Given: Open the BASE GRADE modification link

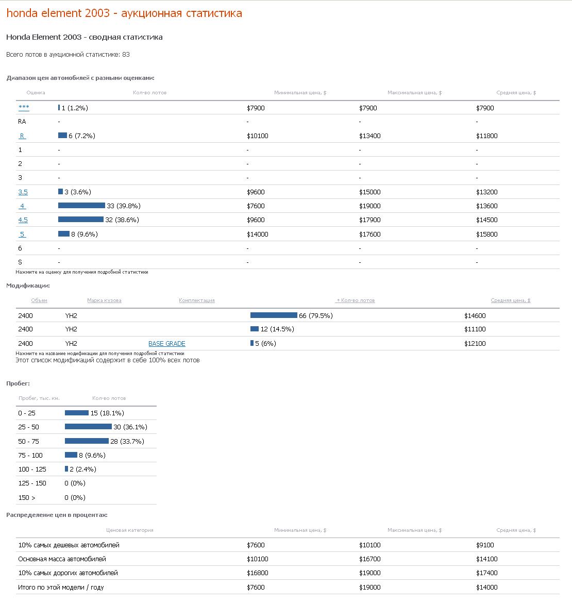Looking at the screenshot, I should click(166, 344).
